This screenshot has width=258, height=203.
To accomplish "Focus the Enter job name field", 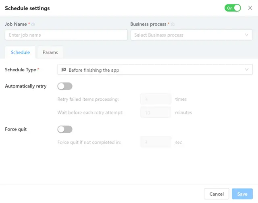I will pyautogui.click(x=60, y=35).
